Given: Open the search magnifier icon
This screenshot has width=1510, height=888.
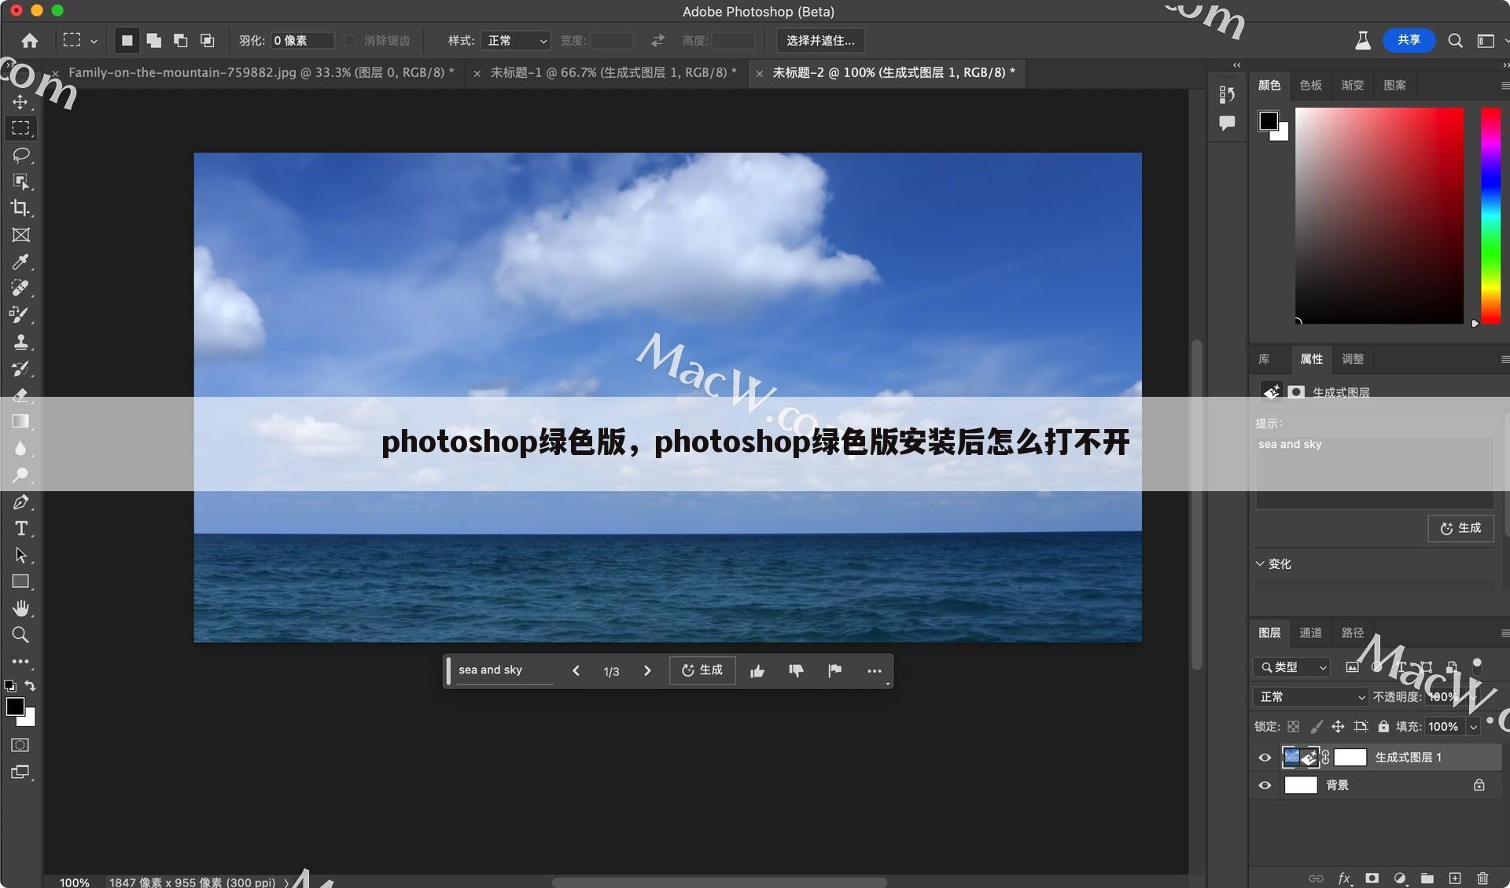Looking at the screenshot, I should click(x=1455, y=41).
